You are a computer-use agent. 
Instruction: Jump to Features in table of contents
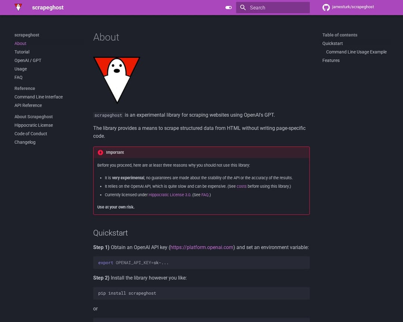point(331,60)
